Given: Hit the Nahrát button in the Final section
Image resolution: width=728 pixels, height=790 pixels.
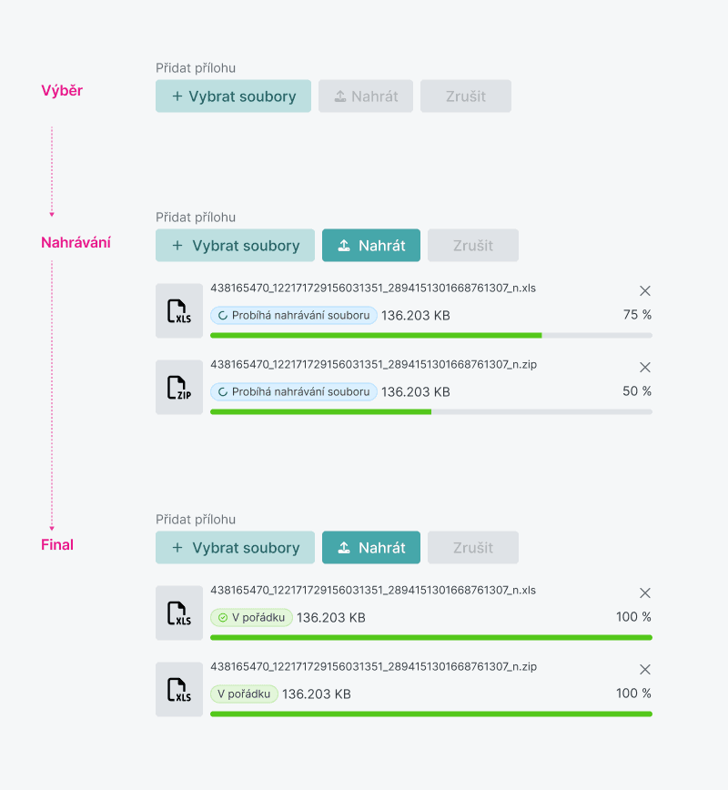Looking at the screenshot, I should [371, 548].
